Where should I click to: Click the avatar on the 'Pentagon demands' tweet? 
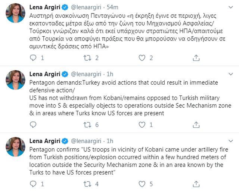(x=16, y=80)
